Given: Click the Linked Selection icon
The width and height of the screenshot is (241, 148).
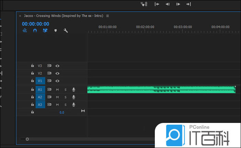Looking at the screenshot, I should pos(45,31).
